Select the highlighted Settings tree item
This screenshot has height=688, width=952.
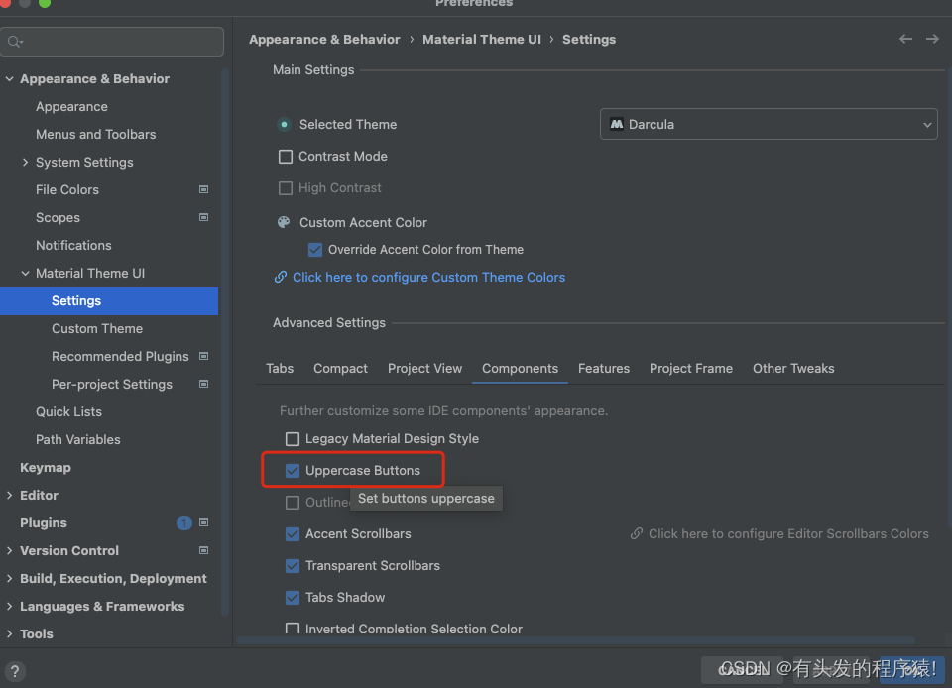(109, 301)
